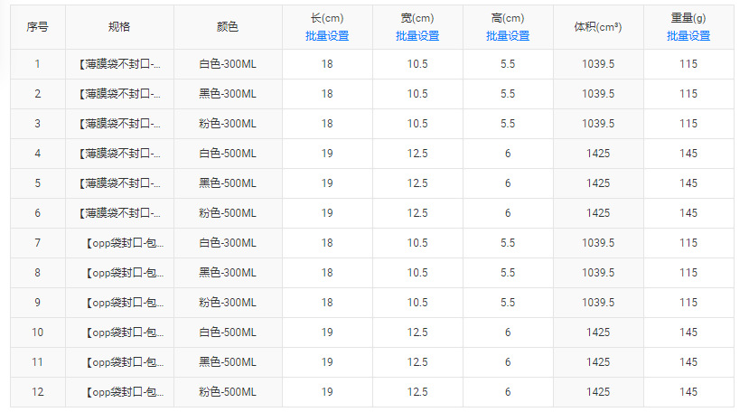Click the opp袋封口 spec in row 8
749x412 pixels.
124,273
